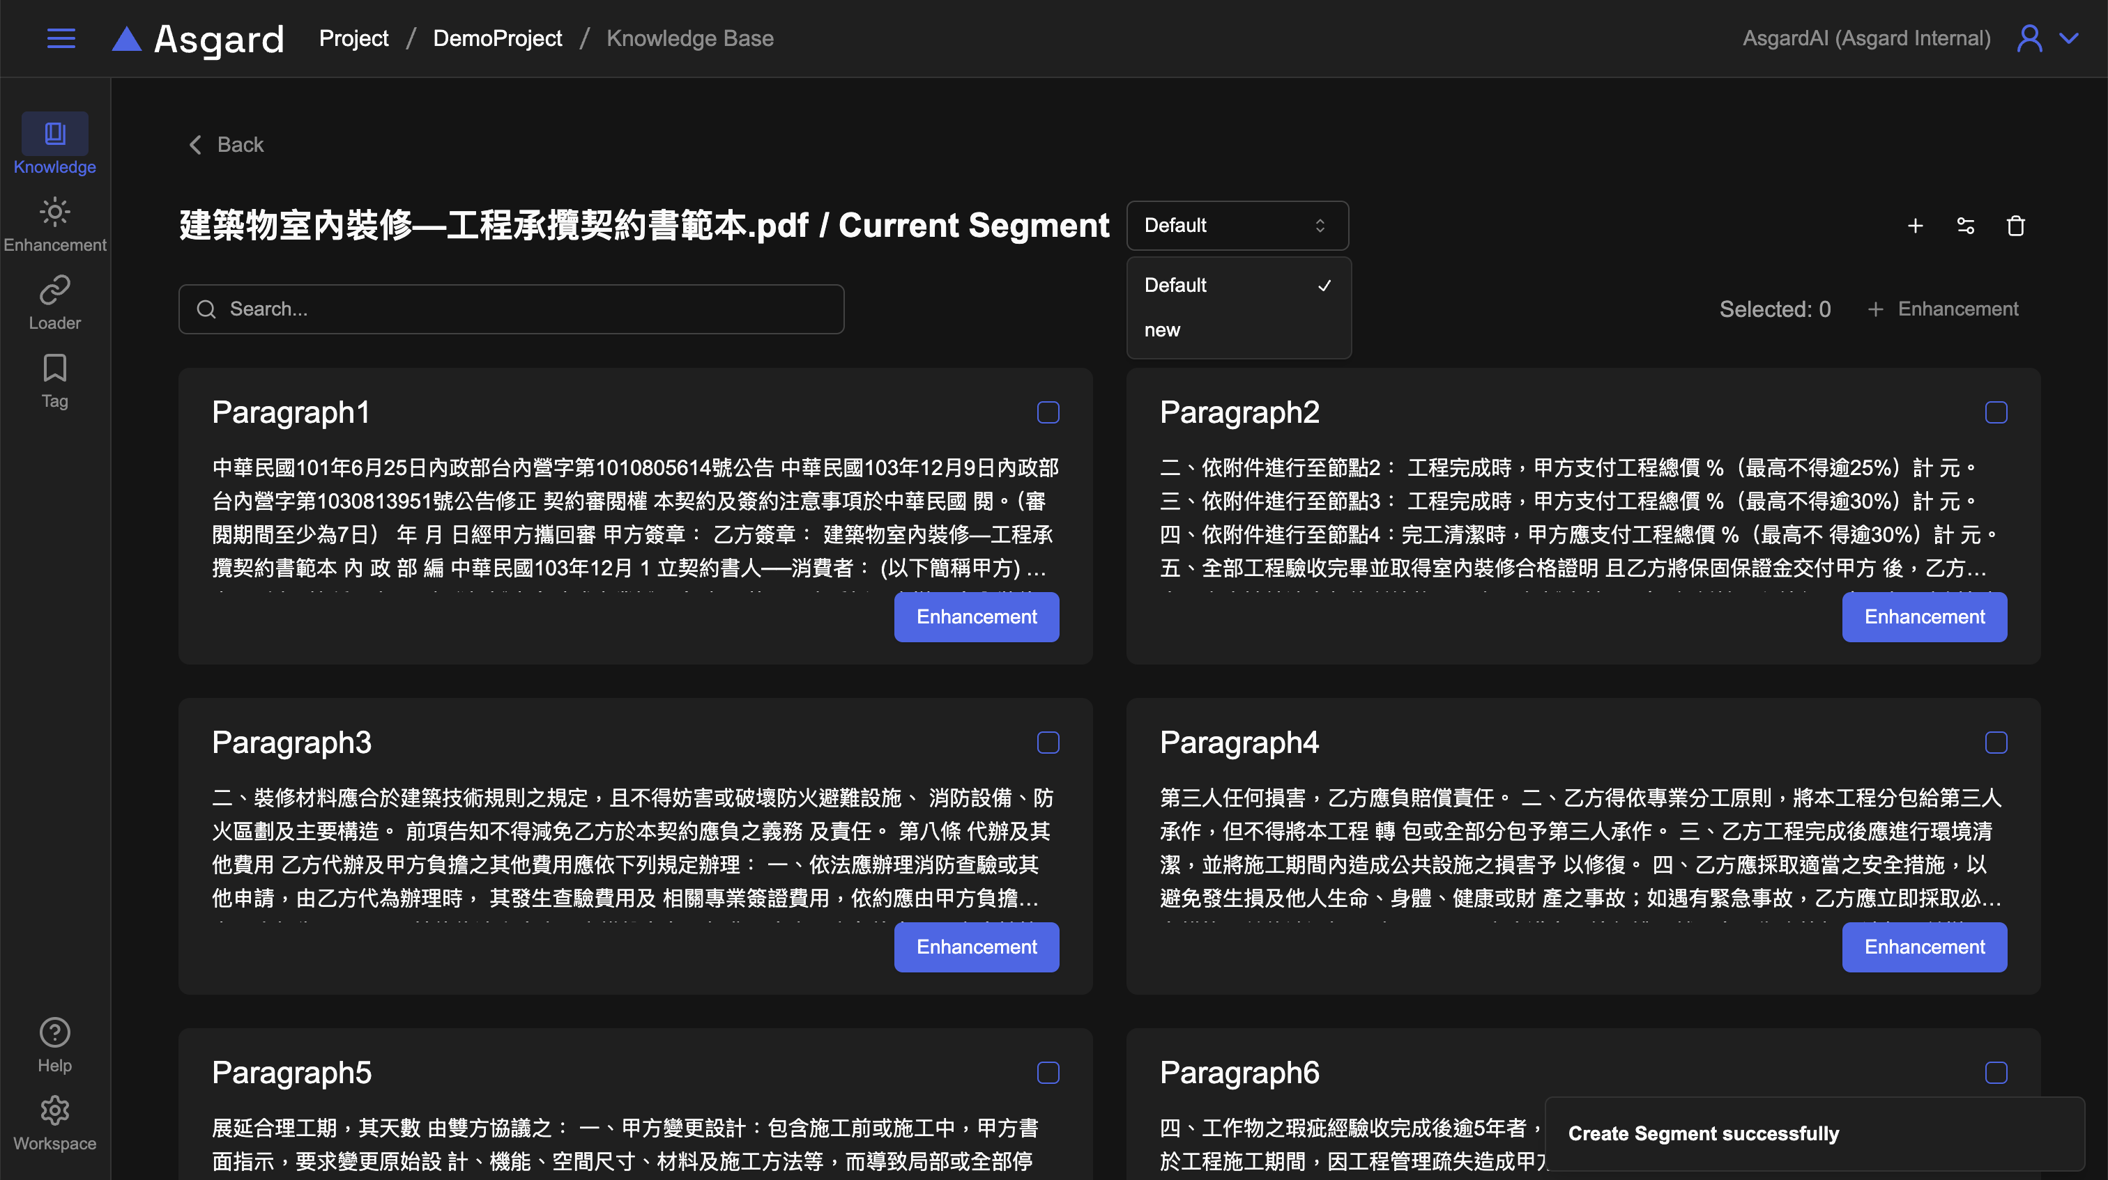Collapse the Default segment dropdown
Image resolution: width=2108 pixels, height=1180 pixels.
click(x=1237, y=226)
